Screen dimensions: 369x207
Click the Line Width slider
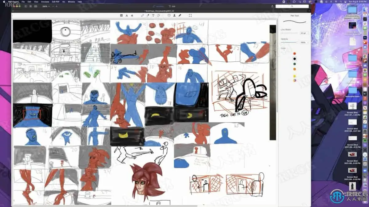click(289, 33)
